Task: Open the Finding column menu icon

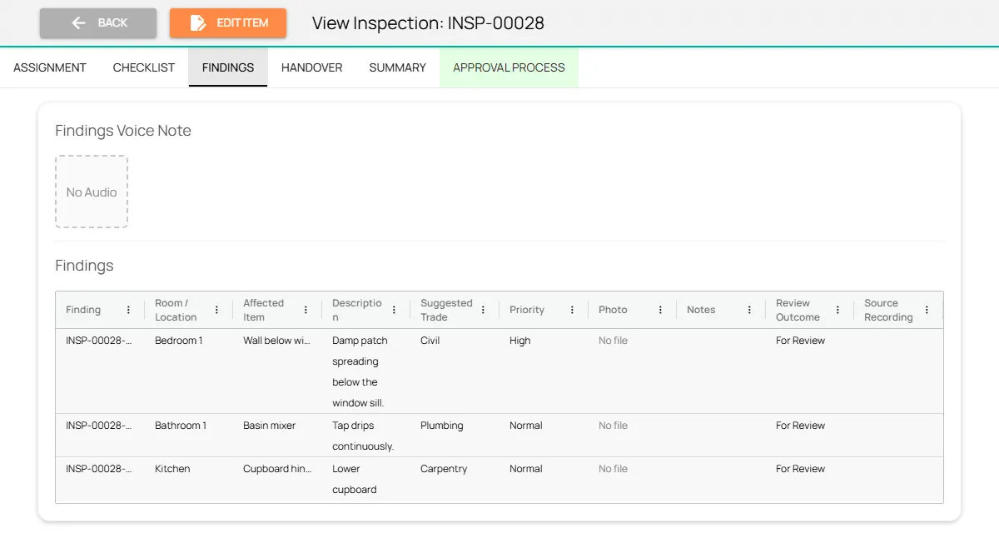Action: point(128,310)
